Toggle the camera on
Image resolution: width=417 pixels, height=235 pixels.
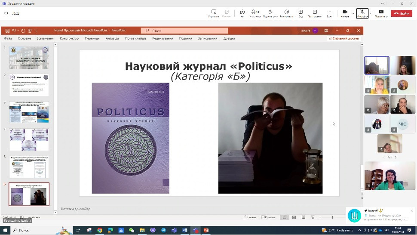(x=345, y=13)
